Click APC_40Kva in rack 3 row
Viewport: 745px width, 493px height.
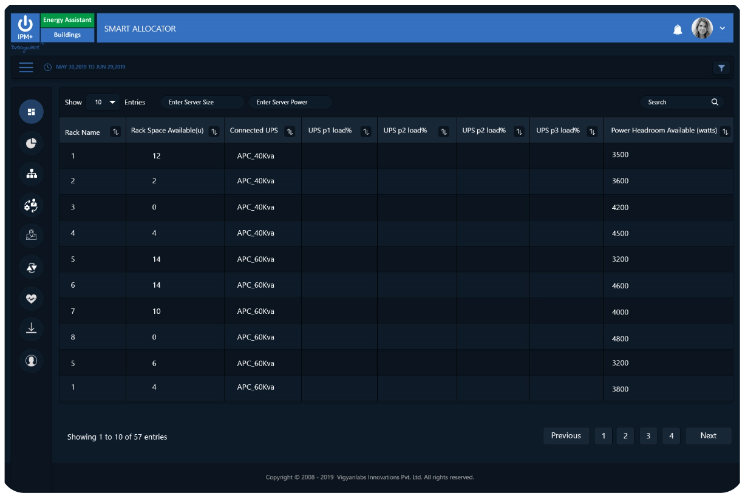(256, 207)
